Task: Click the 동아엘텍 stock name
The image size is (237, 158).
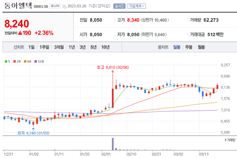Action: 18,6
